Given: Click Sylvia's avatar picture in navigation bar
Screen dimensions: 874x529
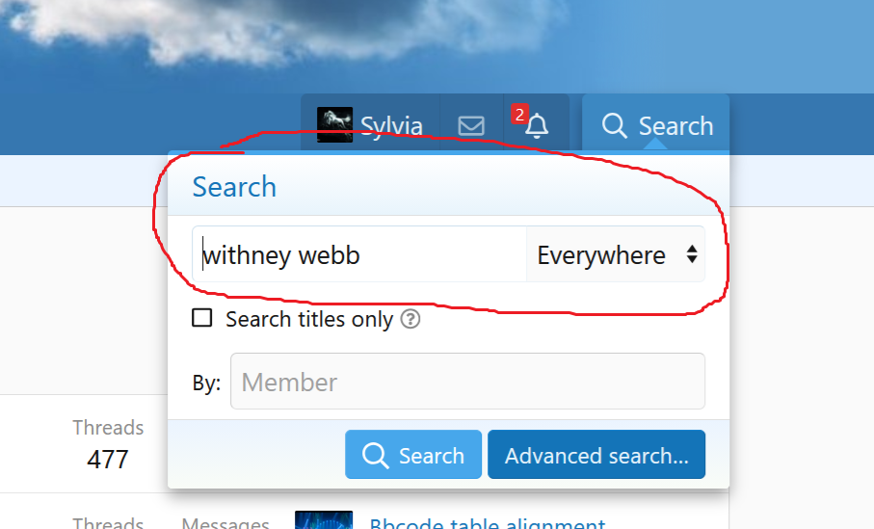Looking at the screenshot, I should click(334, 125).
